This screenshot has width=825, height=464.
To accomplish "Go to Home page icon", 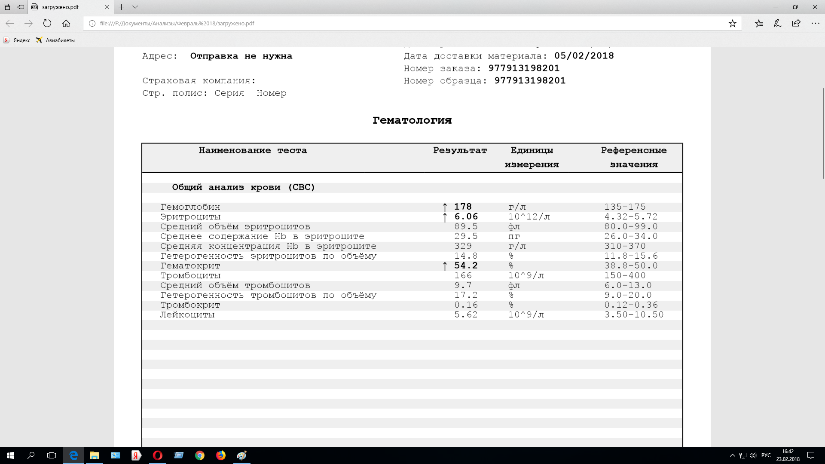I will pyautogui.click(x=66, y=24).
